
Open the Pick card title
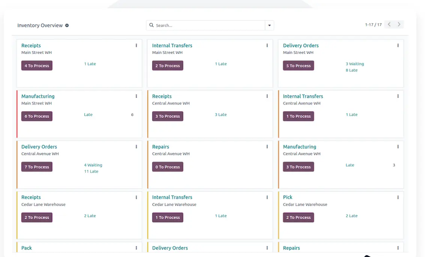coord(288,197)
